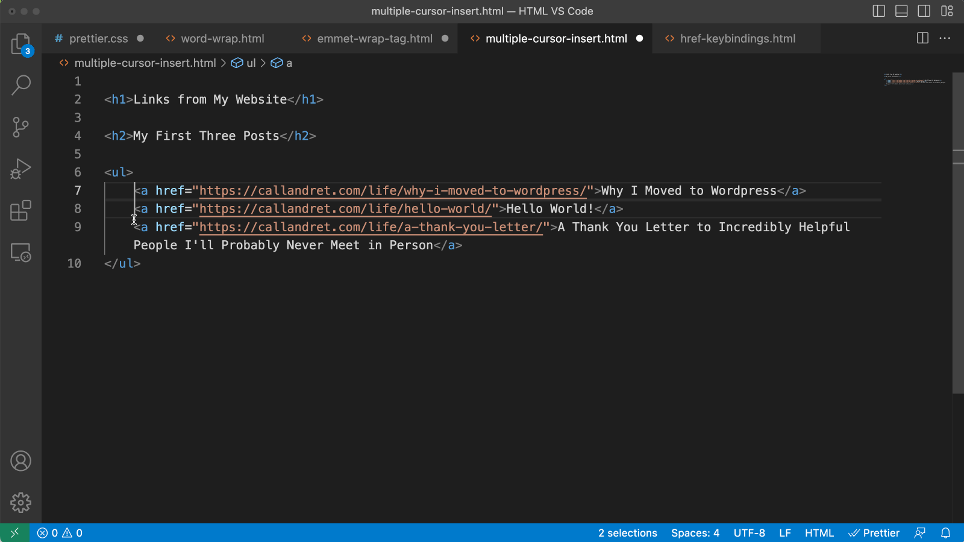Click the minimap code preview

pyautogui.click(x=914, y=79)
